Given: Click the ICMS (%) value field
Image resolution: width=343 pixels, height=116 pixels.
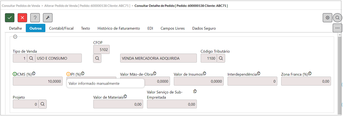Looking at the screenshot, I should 37,81.
